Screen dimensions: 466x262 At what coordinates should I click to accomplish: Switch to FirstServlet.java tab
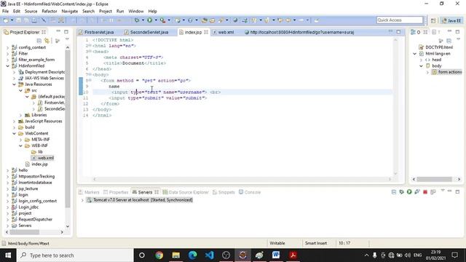pyautogui.click(x=96, y=32)
